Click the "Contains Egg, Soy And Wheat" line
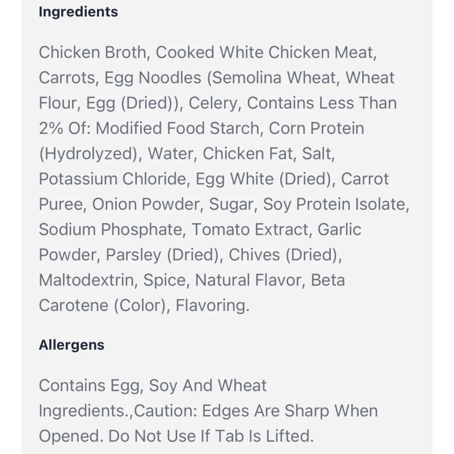The image size is (454, 454). tap(153, 386)
